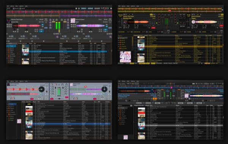This screenshot has height=144, width=228.
Task: Open right deck cover art in the top-left window
Action: tap(73, 20)
